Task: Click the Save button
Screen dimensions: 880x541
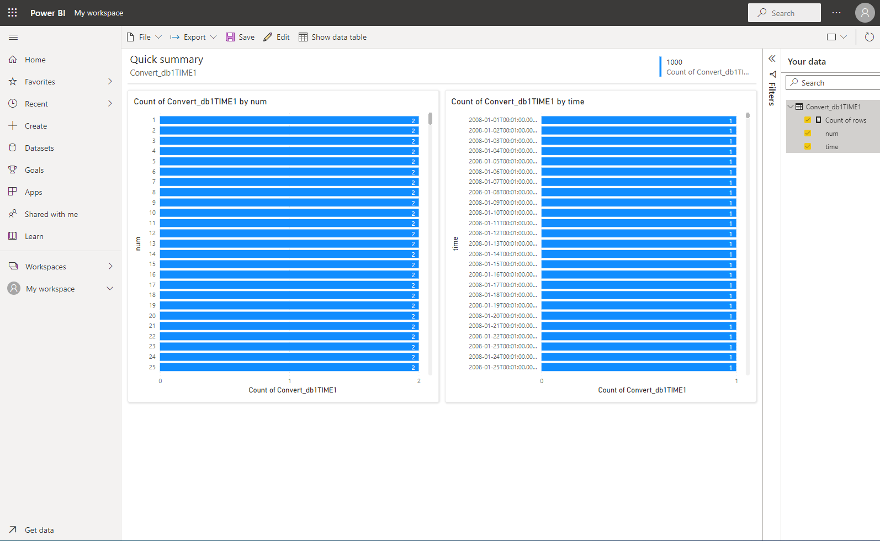Action: 240,37
